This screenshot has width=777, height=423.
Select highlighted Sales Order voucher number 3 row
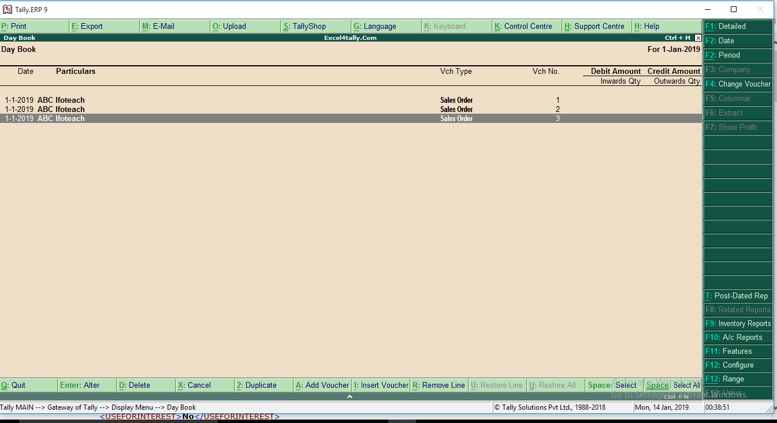coord(351,119)
